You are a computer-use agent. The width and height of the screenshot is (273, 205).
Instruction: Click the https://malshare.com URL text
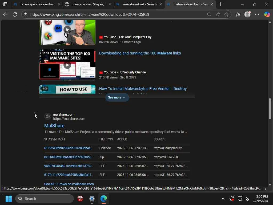click(x=69, y=119)
